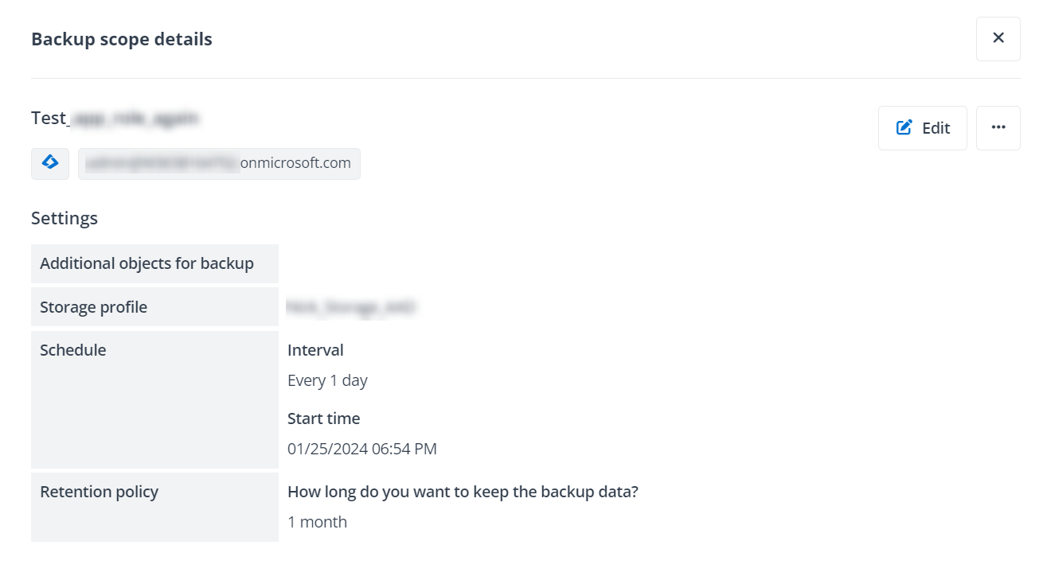Select the Additional objects for backup row
This screenshot has width=1047, height=584.
pyautogui.click(x=147, y=263)
